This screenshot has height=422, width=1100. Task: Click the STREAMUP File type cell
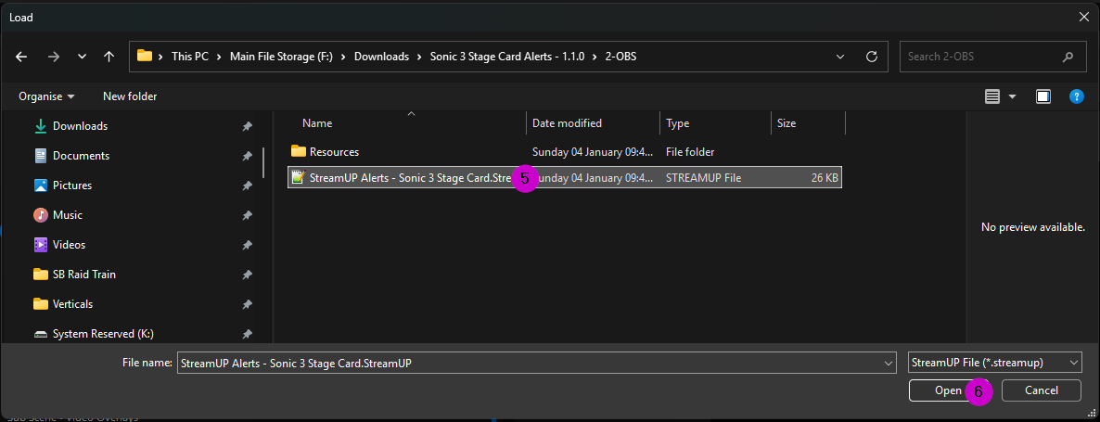703,178
